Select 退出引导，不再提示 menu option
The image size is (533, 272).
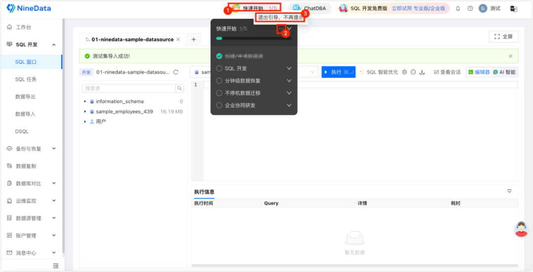pyautogui.click(x=280, y=17)
